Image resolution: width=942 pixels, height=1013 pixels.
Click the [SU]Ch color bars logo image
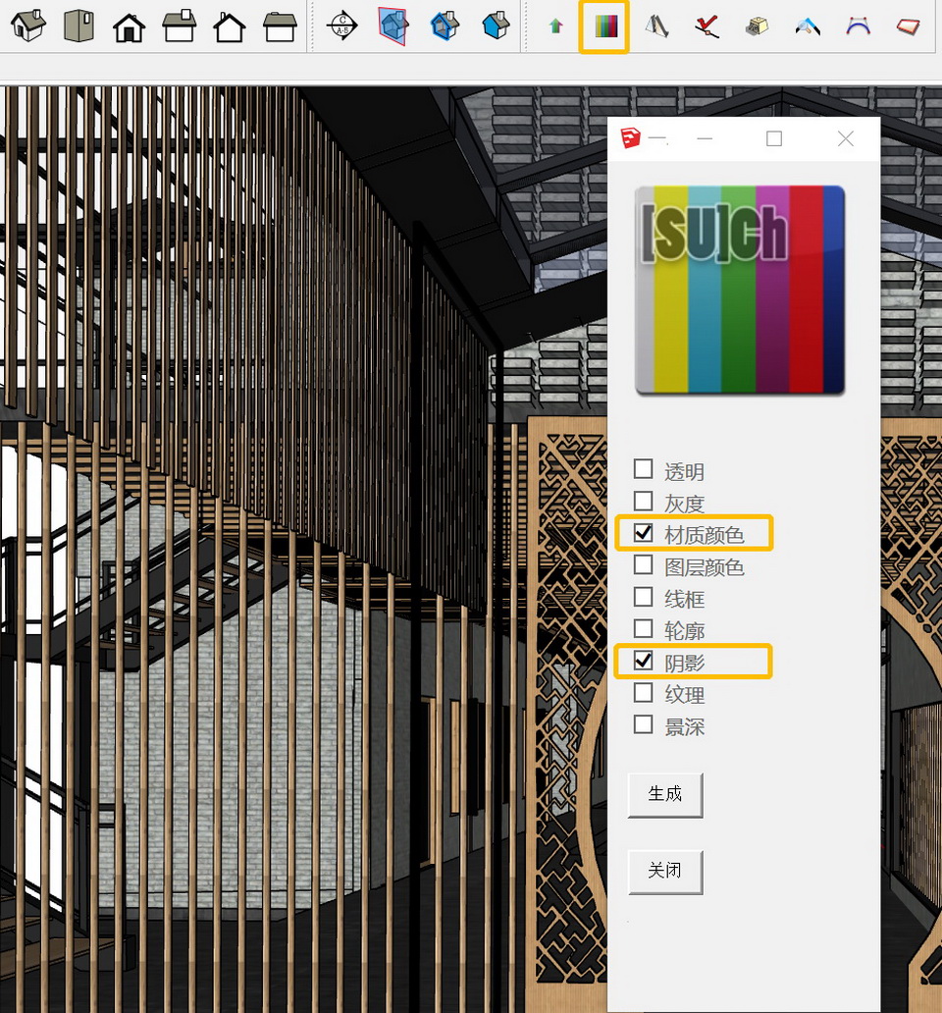[740, 290]
